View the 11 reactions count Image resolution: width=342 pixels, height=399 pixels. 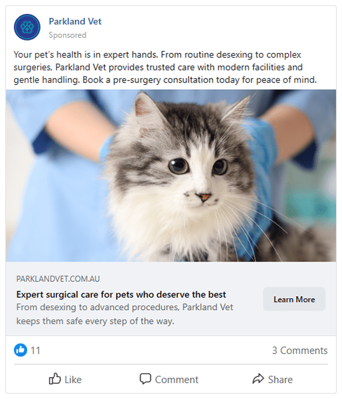tap(35, 351)
